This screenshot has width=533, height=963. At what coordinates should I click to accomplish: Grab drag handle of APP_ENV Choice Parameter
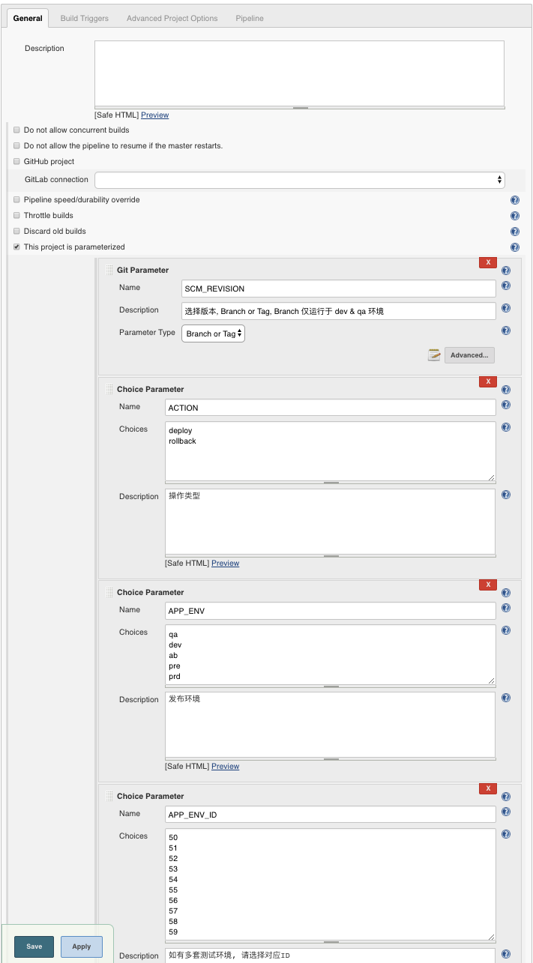tap(109, 592)
